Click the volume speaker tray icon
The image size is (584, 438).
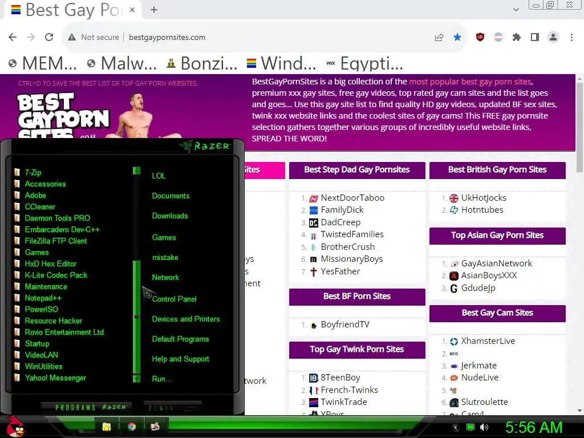click(x=484, y=427)
